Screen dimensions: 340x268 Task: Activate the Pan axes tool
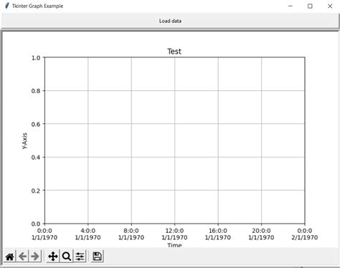click(53, 257)
